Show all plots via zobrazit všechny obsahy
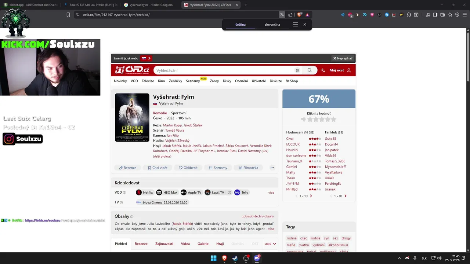 (258, 216)
